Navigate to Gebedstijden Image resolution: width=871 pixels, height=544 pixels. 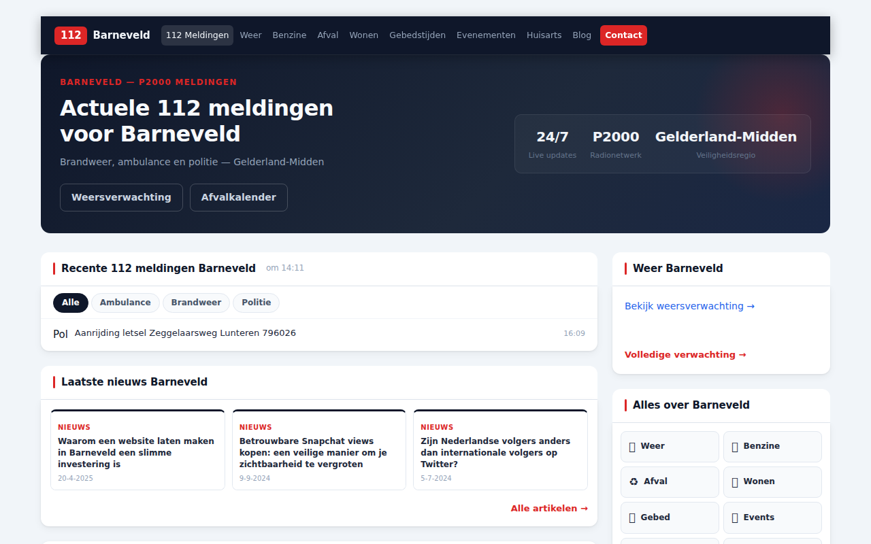[417, 35]
